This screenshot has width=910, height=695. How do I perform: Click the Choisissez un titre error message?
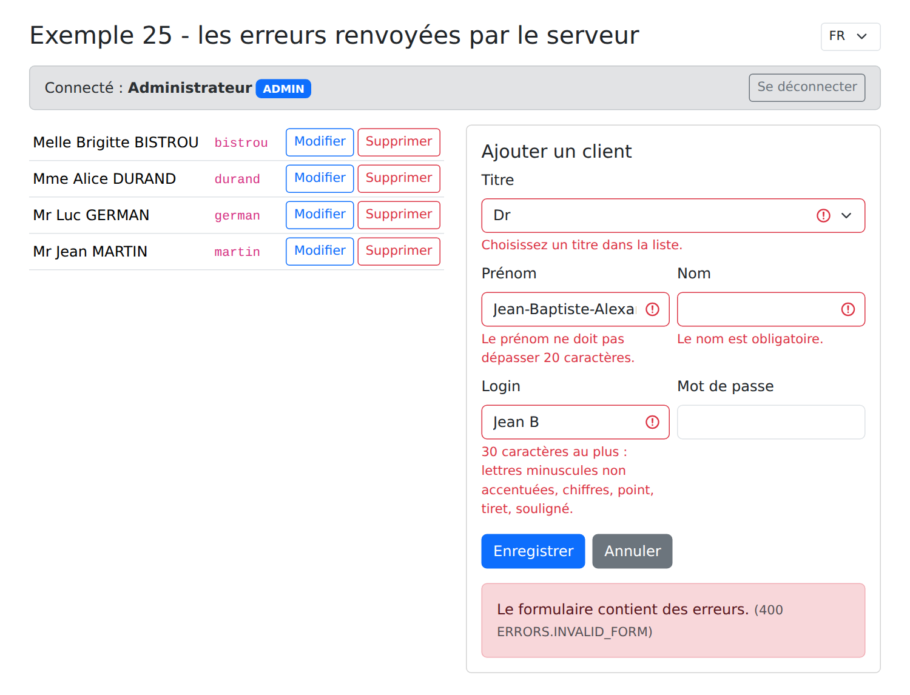tap(582, 245)
